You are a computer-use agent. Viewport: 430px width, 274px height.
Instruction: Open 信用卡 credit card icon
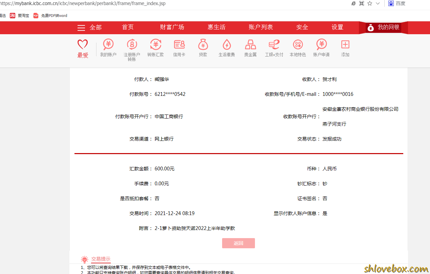[x=179, y=44]
